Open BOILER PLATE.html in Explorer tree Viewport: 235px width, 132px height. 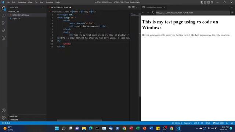21,15
